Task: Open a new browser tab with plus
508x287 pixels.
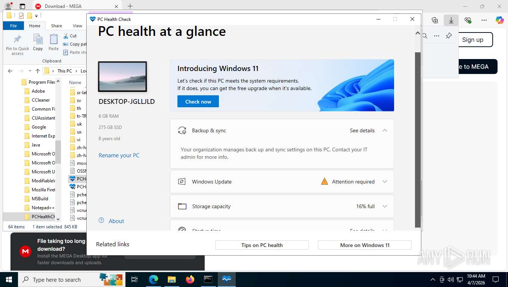Action: click(130, 6)
